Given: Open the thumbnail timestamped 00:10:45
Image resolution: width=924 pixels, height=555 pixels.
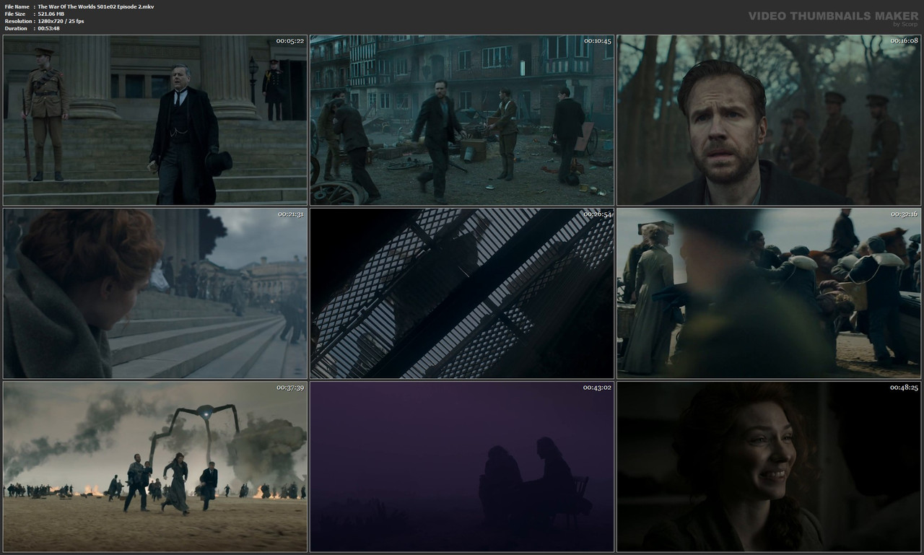Looking at the screenshot, I should 462,121.
